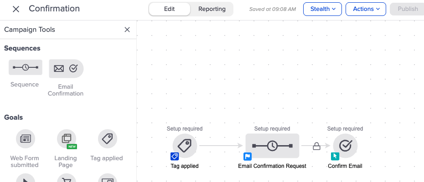Click the Web Form submitted goal icon
The height and width of the screenshot is (182, 424).
(x=25, y=139)
